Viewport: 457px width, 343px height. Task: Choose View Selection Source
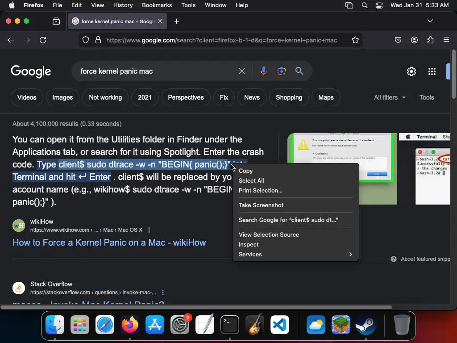click(295, 234)
